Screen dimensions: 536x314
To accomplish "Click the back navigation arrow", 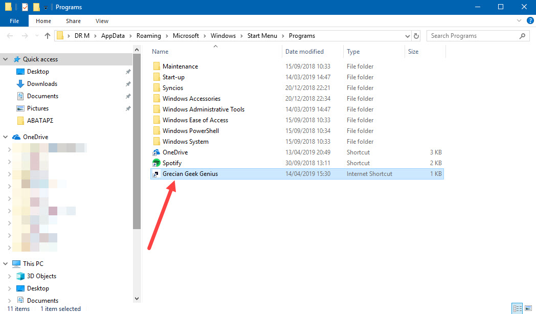I will [x=9, y=35].
